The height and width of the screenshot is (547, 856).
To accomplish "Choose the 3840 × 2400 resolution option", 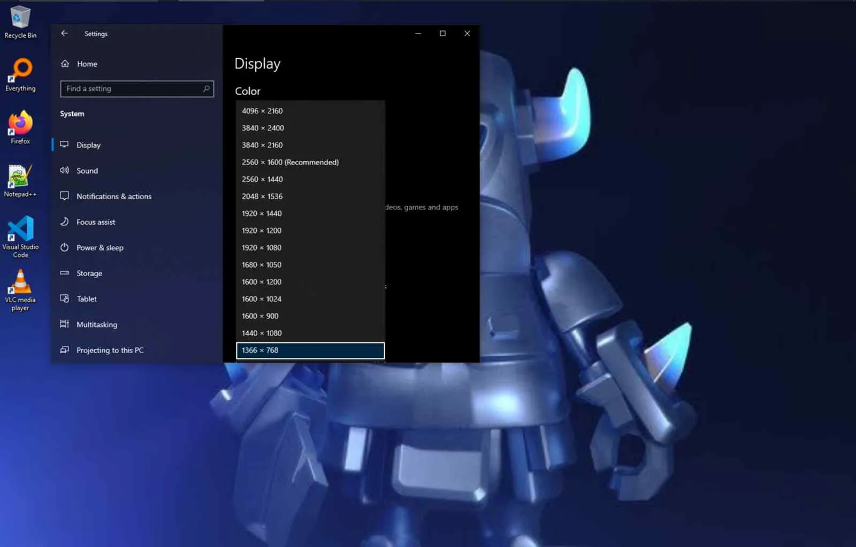I will tap(310, 128).
